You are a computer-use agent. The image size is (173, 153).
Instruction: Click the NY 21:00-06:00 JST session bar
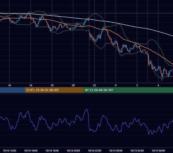128,90
